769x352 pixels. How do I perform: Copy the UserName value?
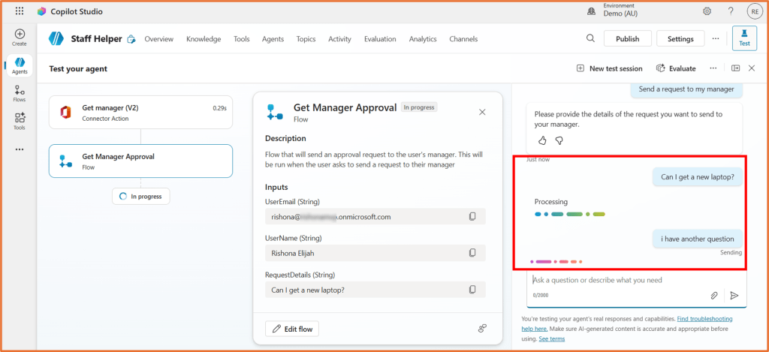[x=472, y=252]
